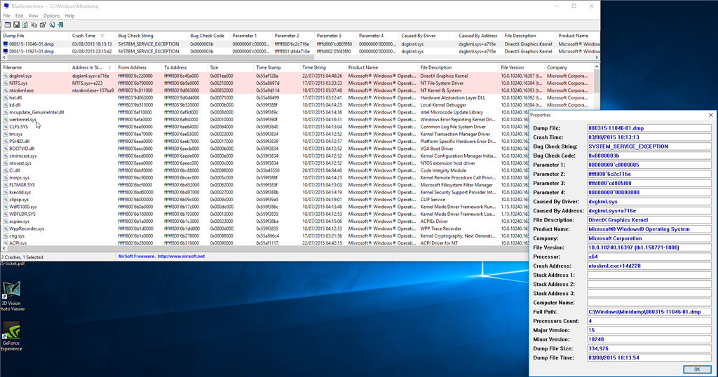Viewport: 718px width, 377px height.
Task: Click the Properties toolbar icon
Action: coord(43,25)
